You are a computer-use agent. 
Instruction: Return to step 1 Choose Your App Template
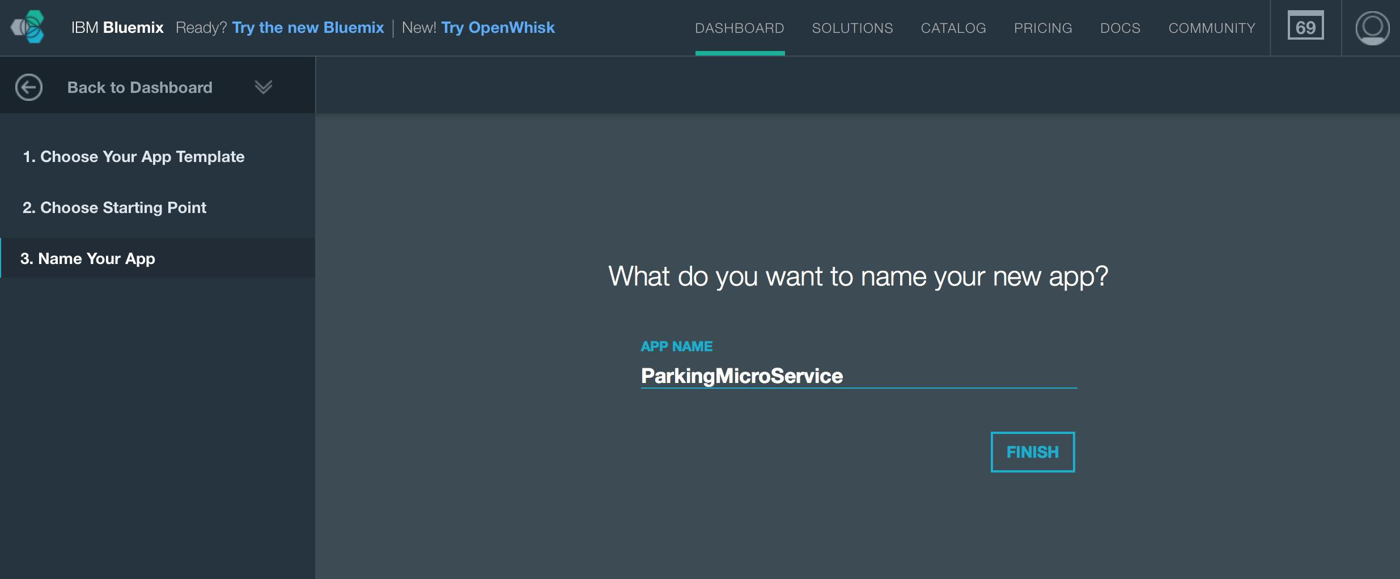coord(134,156)
